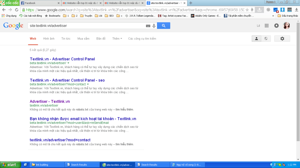Open search settings gear

pyautogui.click(x=282, y=39)
